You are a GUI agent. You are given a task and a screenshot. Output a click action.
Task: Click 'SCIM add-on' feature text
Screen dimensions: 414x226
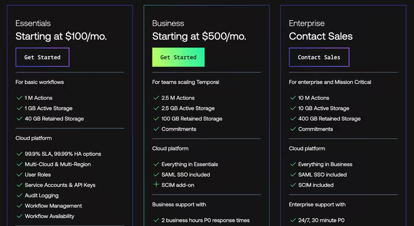point(178,185)
